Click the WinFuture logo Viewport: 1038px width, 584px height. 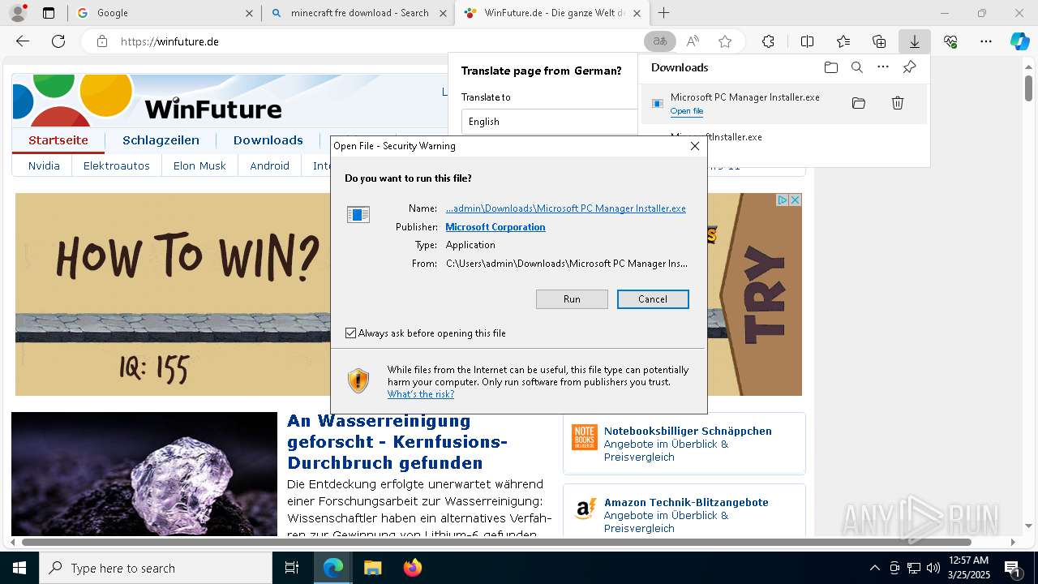pyautogui.click(x=146, y=100)
